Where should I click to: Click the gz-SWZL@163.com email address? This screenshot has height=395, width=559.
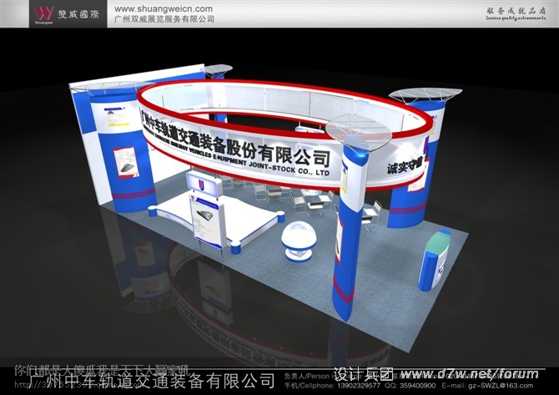pyautogui.click(x=501, y=386)
